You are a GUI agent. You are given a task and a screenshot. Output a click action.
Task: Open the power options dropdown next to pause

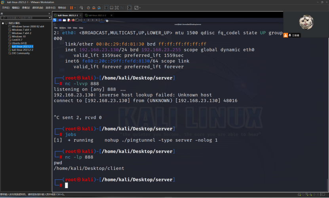tap(75, 8)
